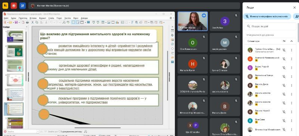Image resolution: width=299 pixels, height=136 pixels.
Task: Open the Формат menu
Action: [x=42, y=18]
